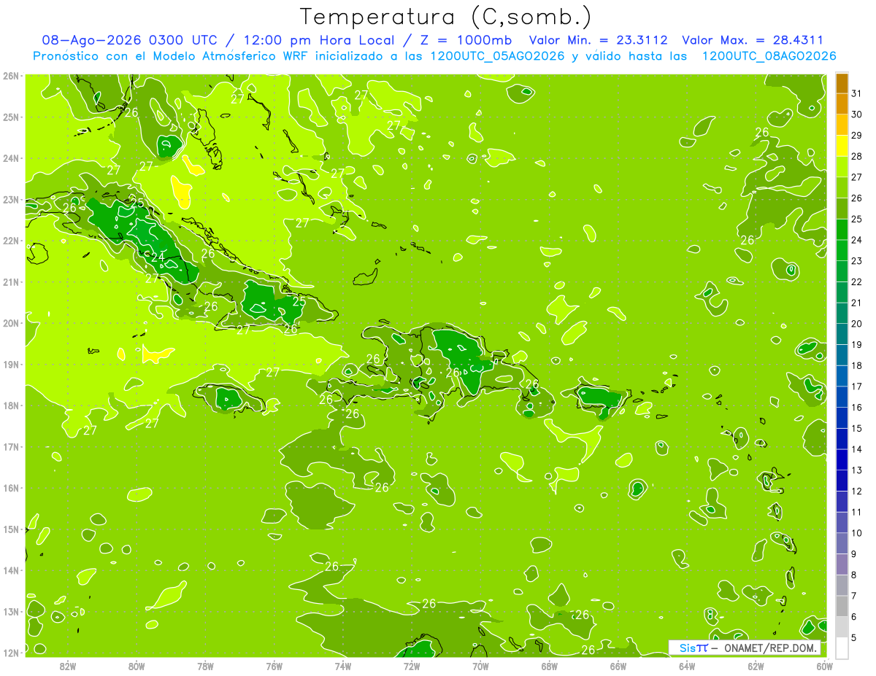This screenshot has width=876, height=676.
Task: Click the "26N" latitude axis label
Action: click(x=10, y=76)
